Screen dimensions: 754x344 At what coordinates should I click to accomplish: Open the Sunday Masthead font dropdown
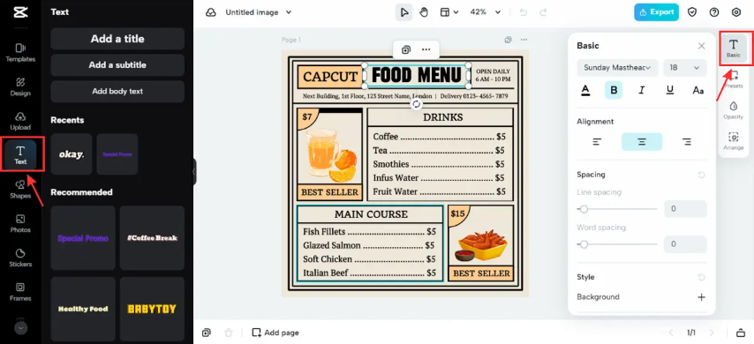tap(617, 68)
